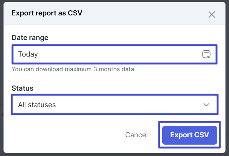Click the 'All statuses' selected text
Viewport: 229px width, 156px height.
37,105
